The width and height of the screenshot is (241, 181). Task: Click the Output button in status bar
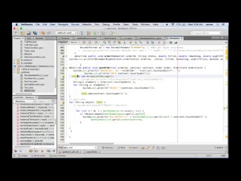[x=23, y=156]
